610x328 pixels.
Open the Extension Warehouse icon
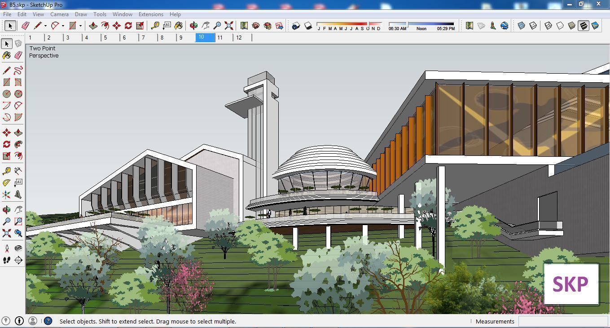268,26
